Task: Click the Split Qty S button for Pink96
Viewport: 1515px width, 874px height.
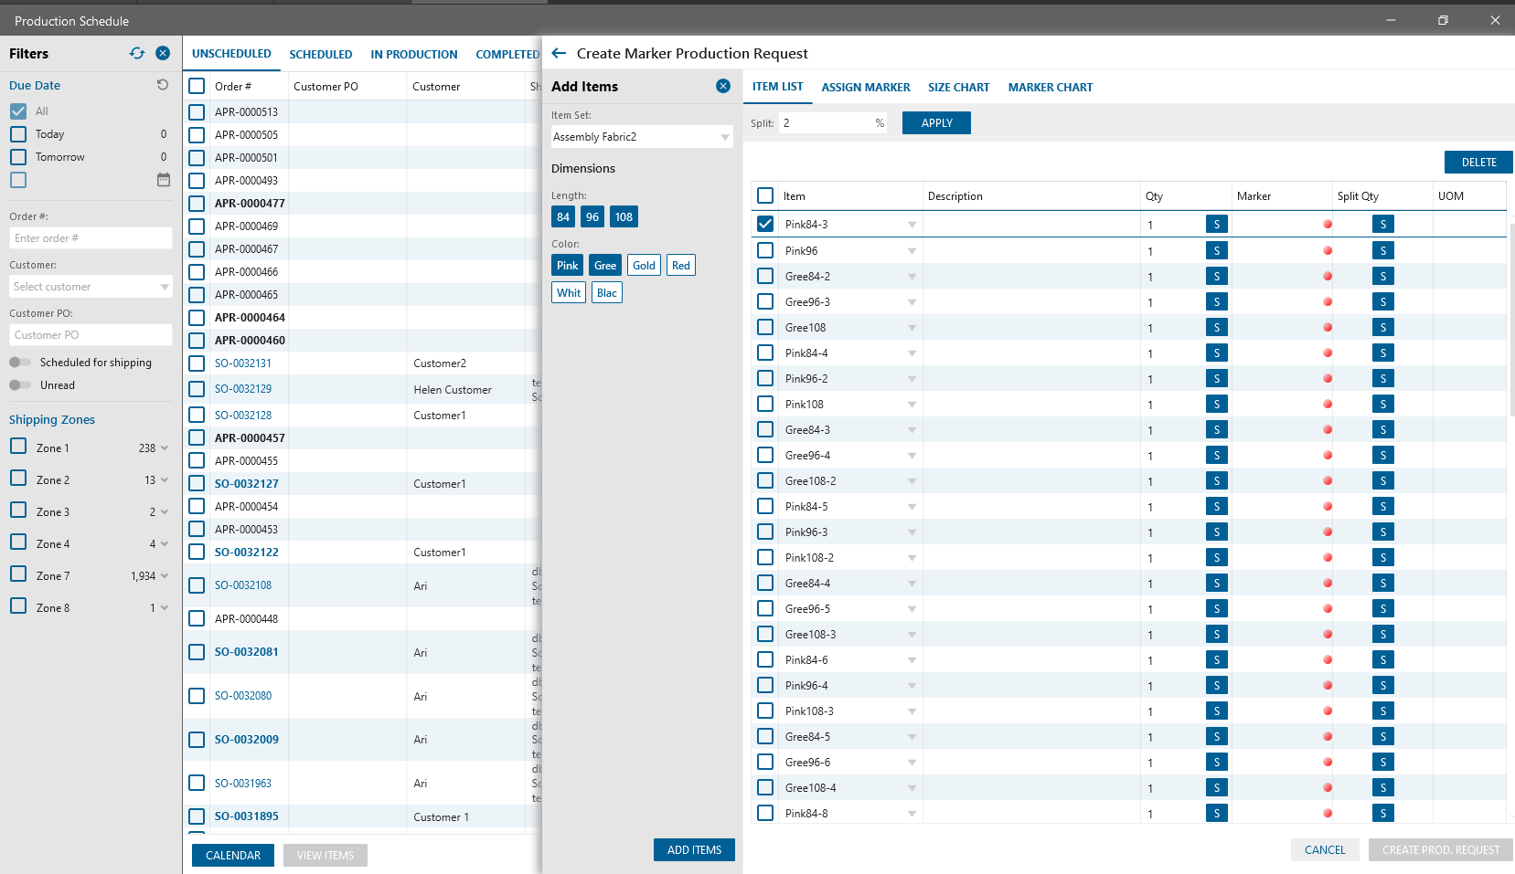Action: [1383, 250]
